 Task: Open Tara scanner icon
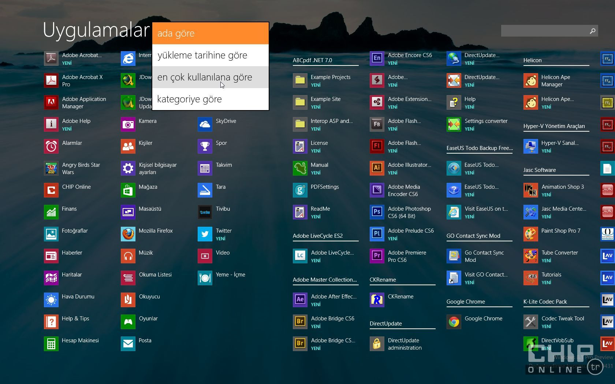click(205, 190)
